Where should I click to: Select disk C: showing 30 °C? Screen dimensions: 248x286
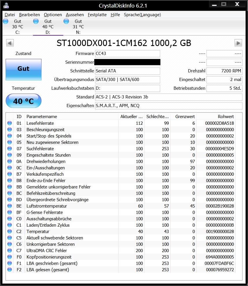18,27
